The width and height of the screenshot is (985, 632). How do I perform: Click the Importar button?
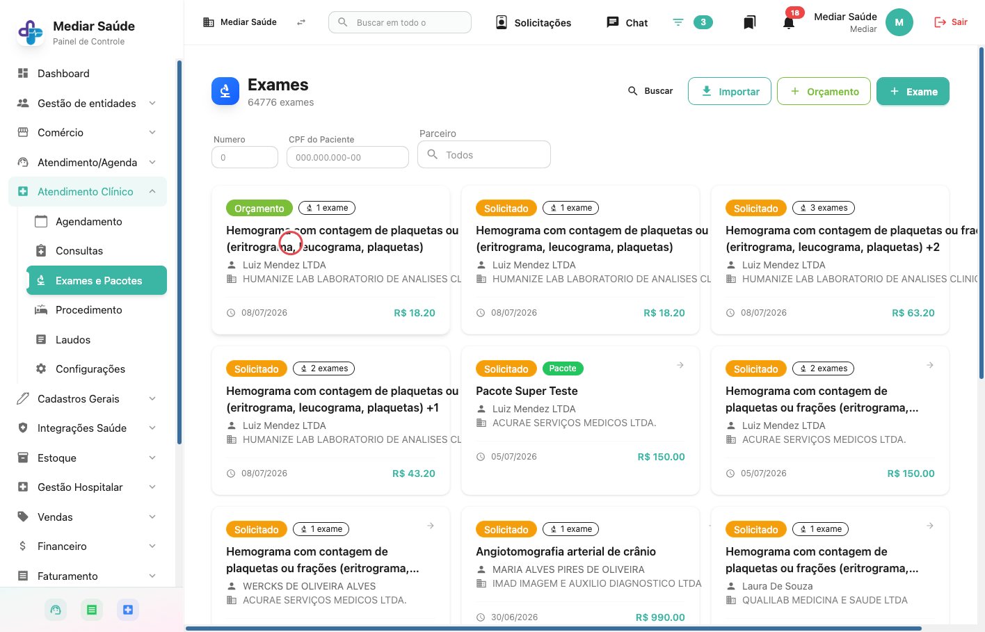(x=730, y=91)
